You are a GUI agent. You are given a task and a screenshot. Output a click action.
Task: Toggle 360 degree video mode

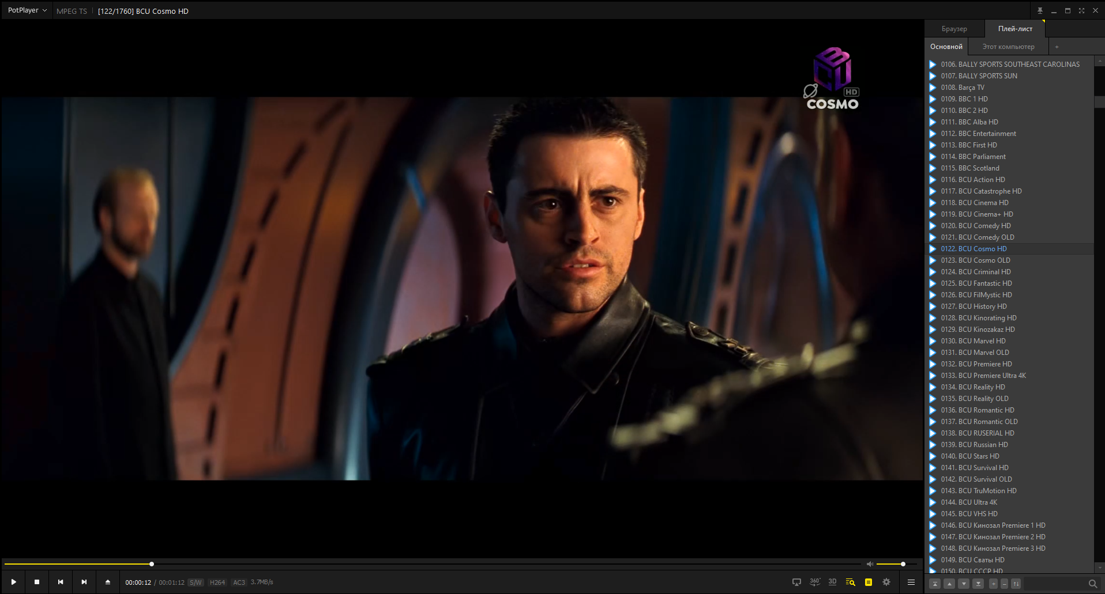815,582
